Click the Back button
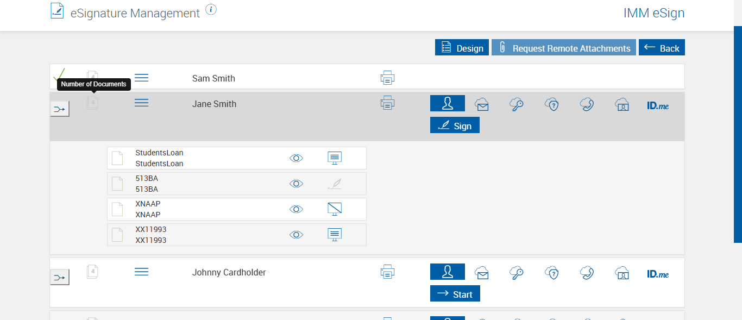Viewport: 742px width, 320px height. [662, 48]
